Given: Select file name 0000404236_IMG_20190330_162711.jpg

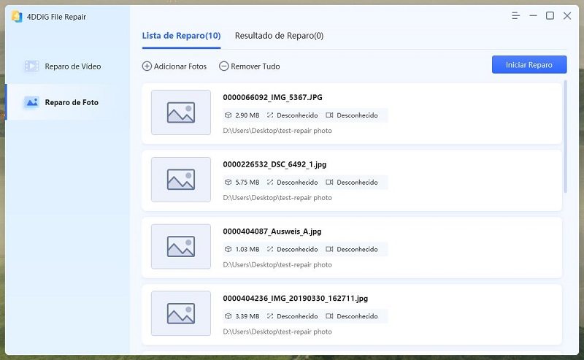Looking at the screenshot, I should pyautogui.click(x=296, y=298).
